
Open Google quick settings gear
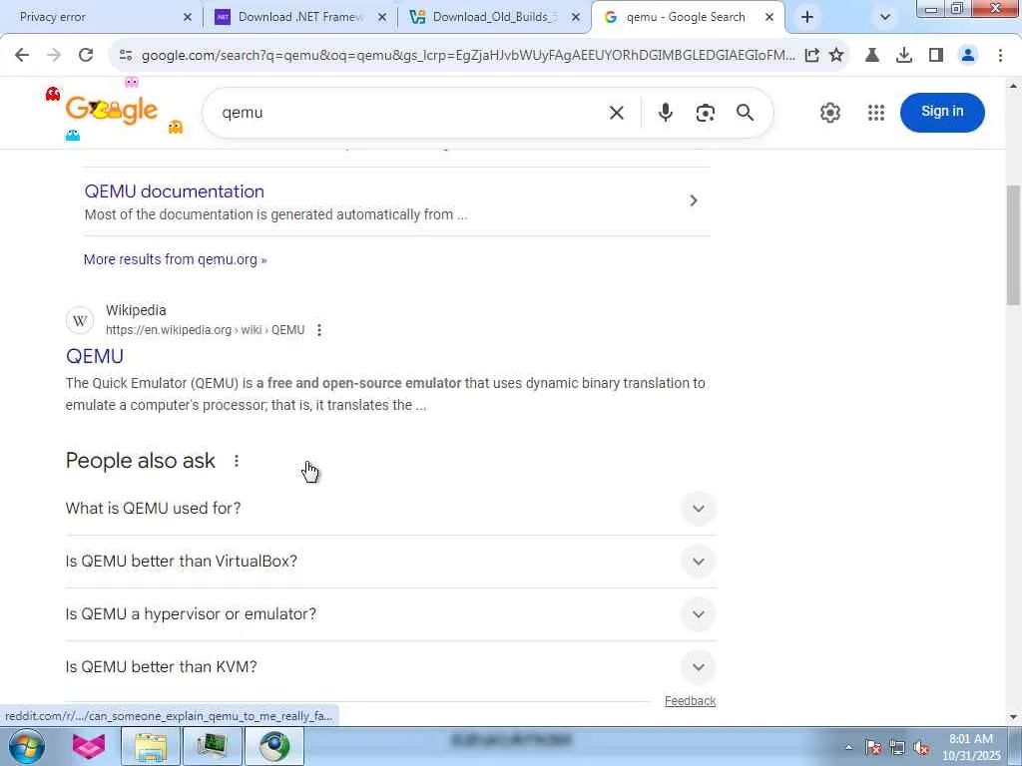[x=829, y=113]
